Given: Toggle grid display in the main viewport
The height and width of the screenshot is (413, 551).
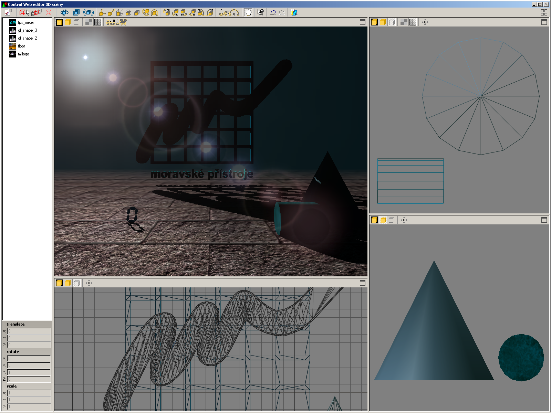Looking at the screenshot, I should tap(98, 22).
